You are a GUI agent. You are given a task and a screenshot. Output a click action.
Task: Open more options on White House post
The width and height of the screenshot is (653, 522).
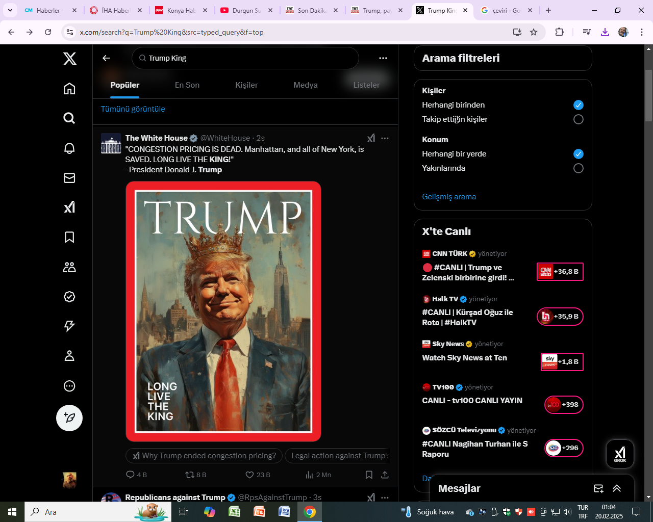(385, 138)
